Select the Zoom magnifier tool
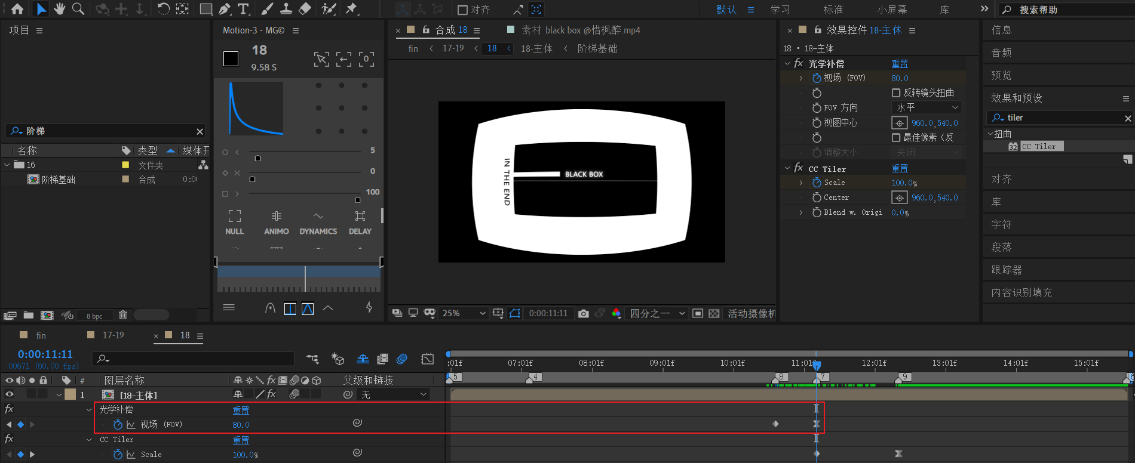 pyautogui.click(x=78, y=9)
